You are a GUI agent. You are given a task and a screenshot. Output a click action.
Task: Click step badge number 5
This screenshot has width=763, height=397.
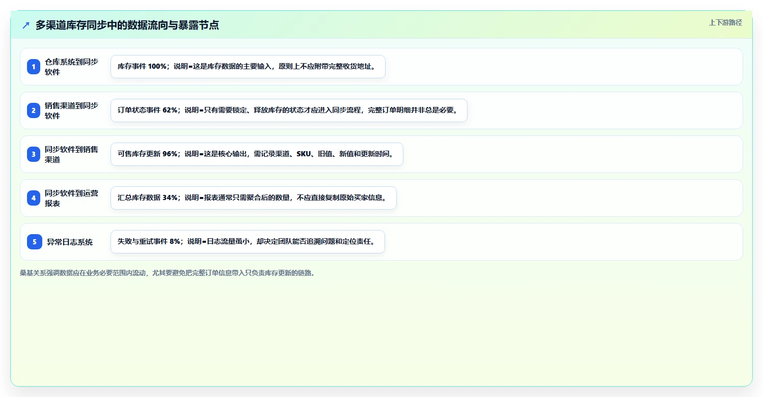[35, 242]
